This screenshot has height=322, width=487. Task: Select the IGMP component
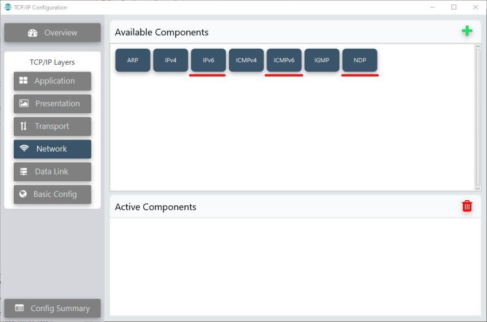point(322,60)
